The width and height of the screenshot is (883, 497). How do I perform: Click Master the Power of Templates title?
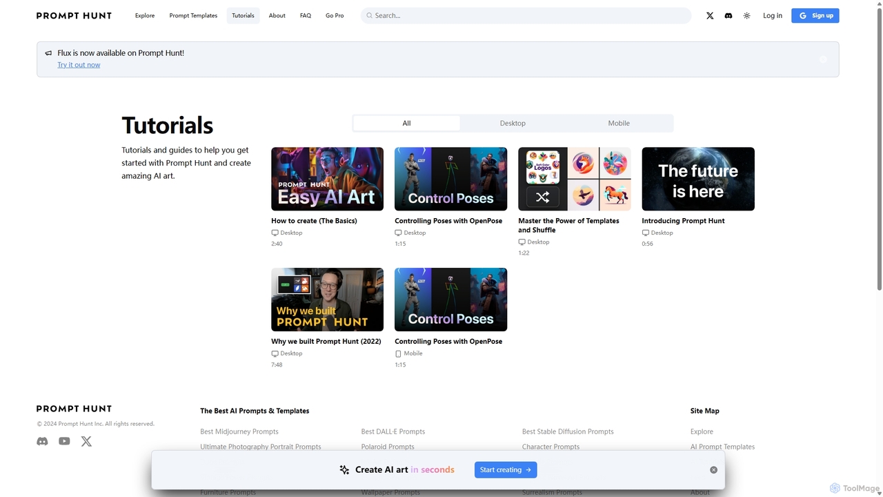point(569,226)
